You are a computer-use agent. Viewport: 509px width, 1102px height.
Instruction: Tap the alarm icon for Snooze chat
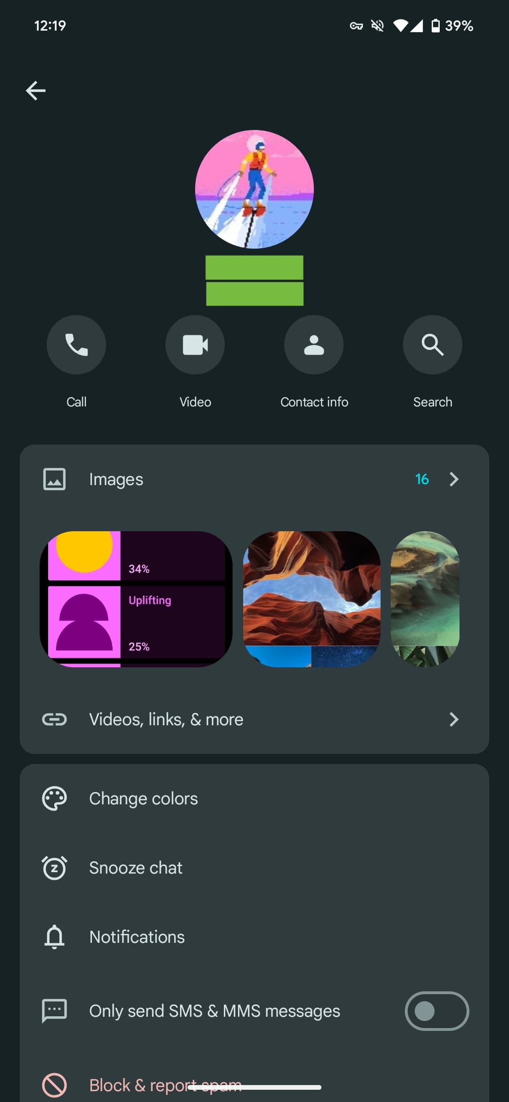55,867
